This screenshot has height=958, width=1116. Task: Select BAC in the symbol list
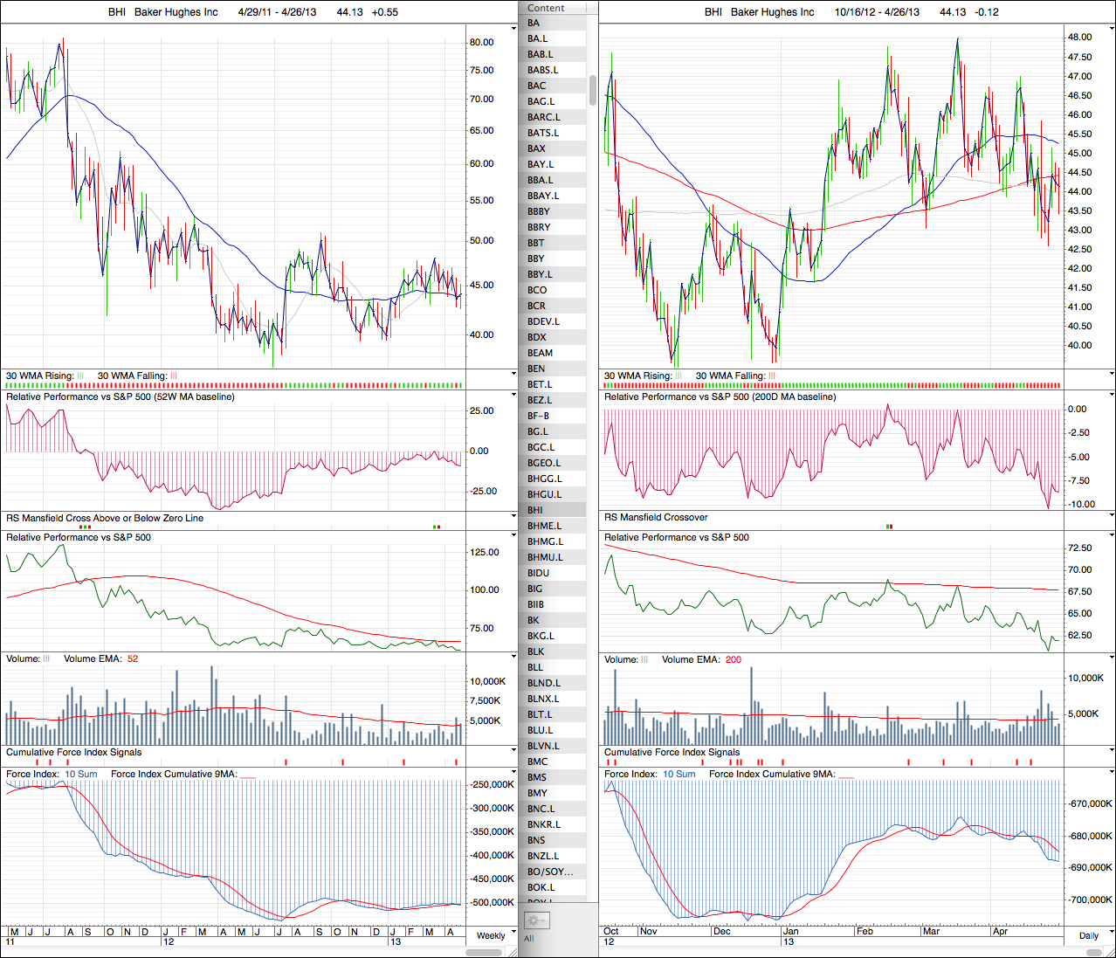coord(537,86)
